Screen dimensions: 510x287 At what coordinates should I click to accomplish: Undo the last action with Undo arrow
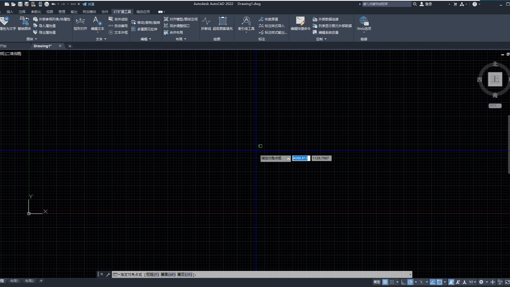click(53, 4)
